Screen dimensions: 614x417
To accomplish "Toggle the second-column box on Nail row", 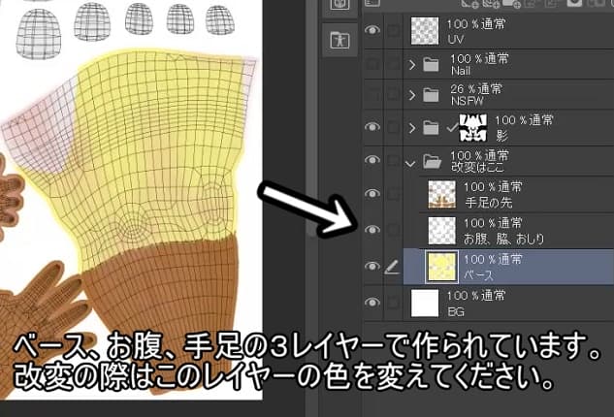I will (x=393, y=64).
